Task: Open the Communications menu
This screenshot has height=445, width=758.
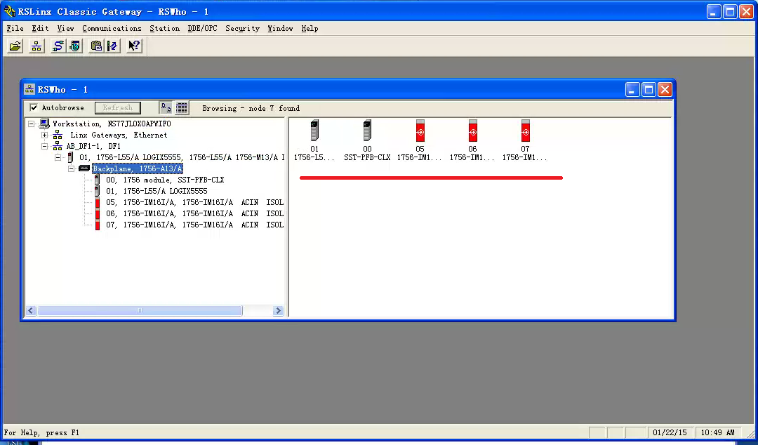Action: 112,29
